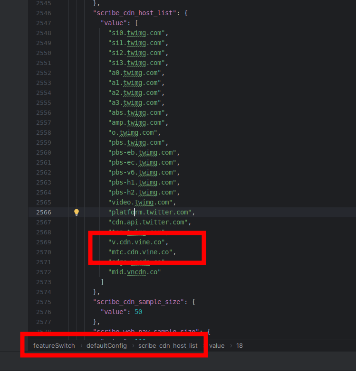The width and height of the screenshot is (356, 371).
Task: Click the "pbs-h1.twimg.com" string
Action: tap(142, 183)
